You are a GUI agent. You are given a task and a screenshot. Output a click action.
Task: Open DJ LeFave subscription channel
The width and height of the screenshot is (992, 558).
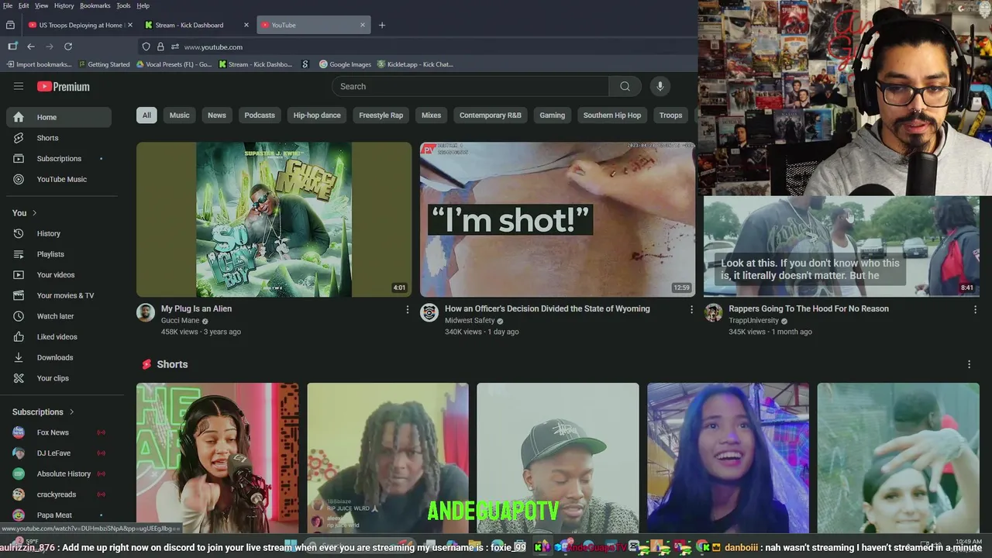tap(59, 453)
